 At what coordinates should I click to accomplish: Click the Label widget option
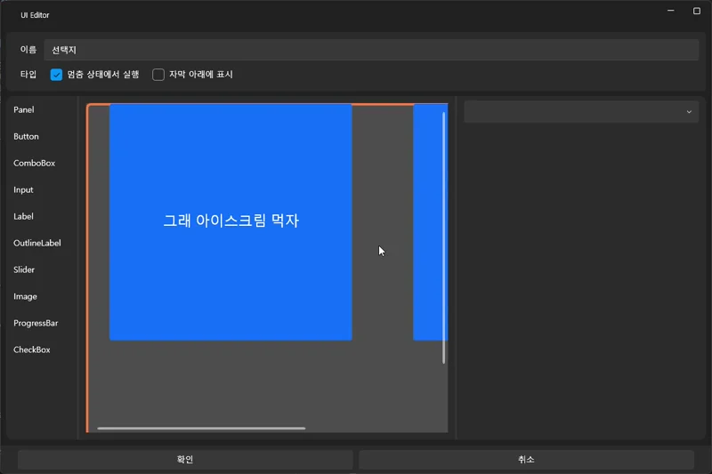pyautogui.click(x=23, y=216)
